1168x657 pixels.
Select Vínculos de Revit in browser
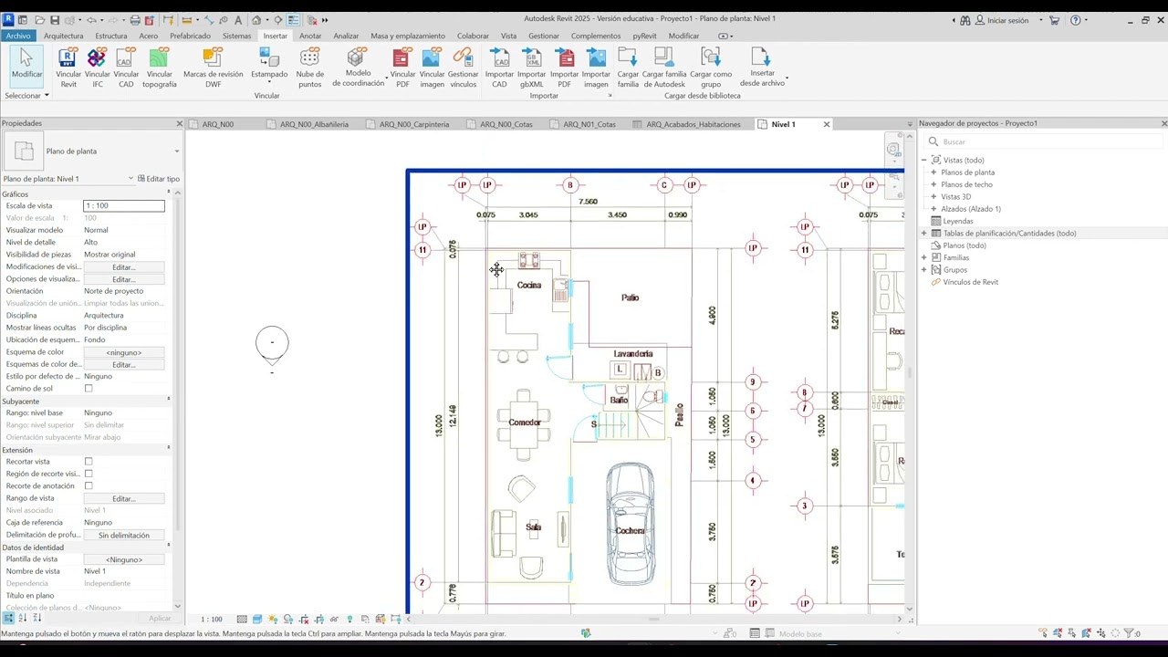(x=970, y=282)
